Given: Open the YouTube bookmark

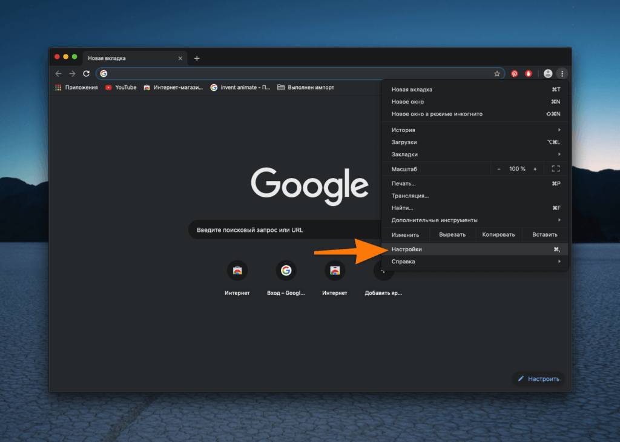Looking at the screenshot, I should pyautogui.click(x=120, y=87).
